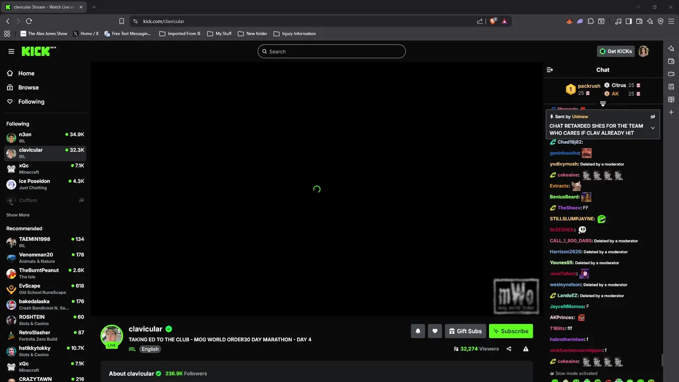
Task: Open MetaMask fox extension
Action: pyautogui.click(x=569, y=21)
